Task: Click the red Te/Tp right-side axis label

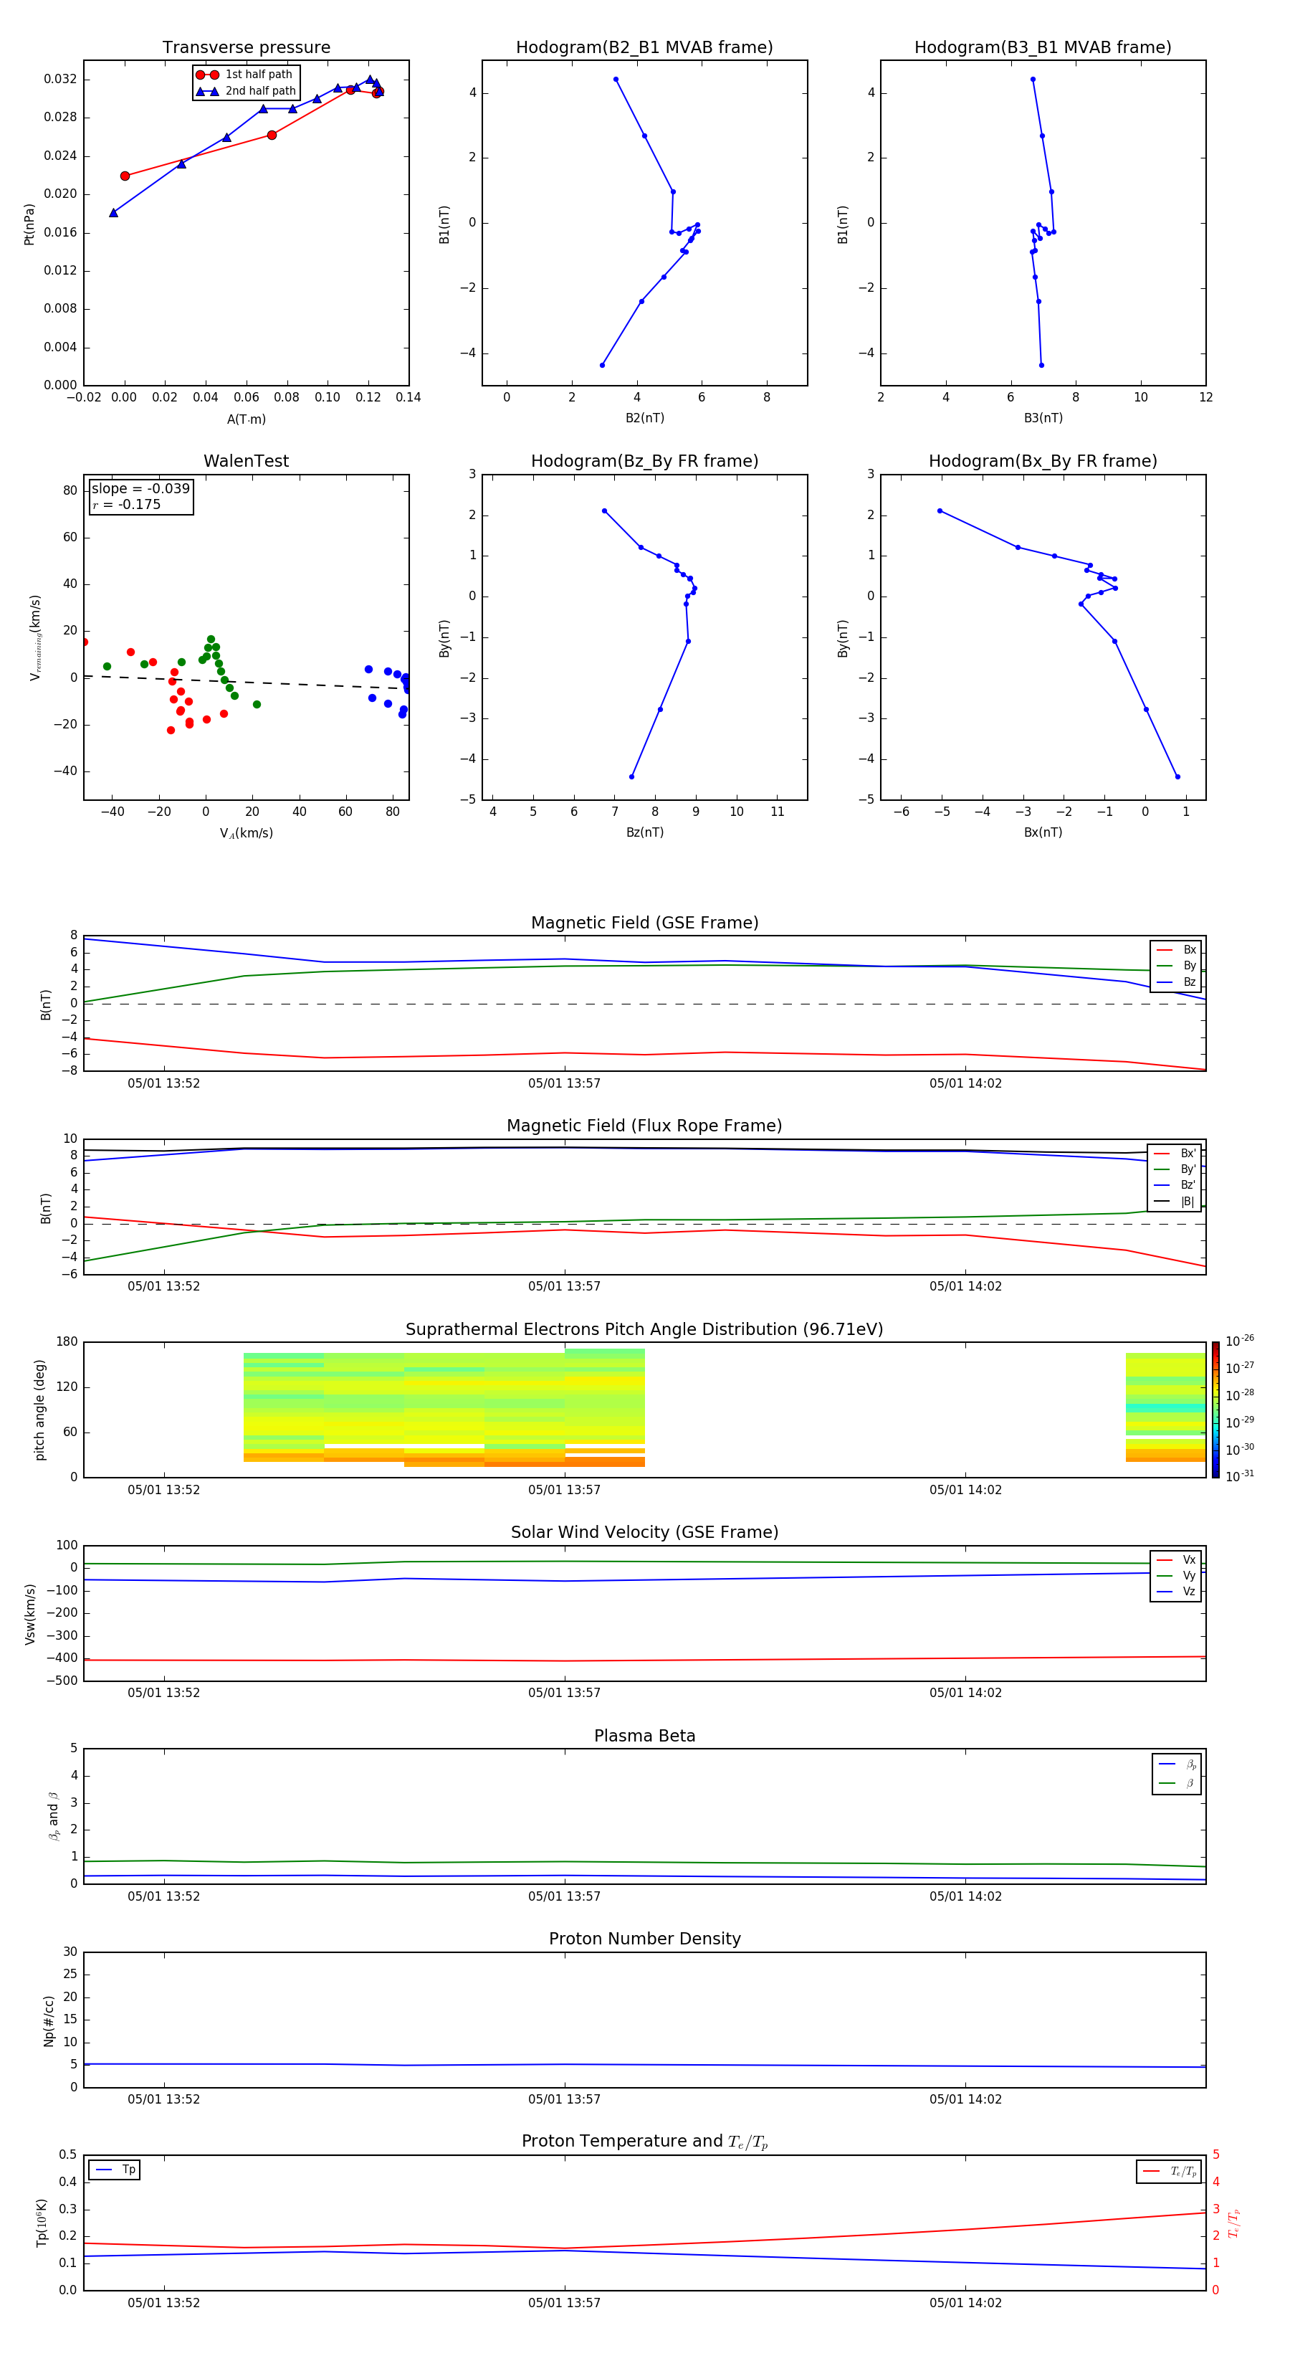Action: (x=1234, y=2223)
